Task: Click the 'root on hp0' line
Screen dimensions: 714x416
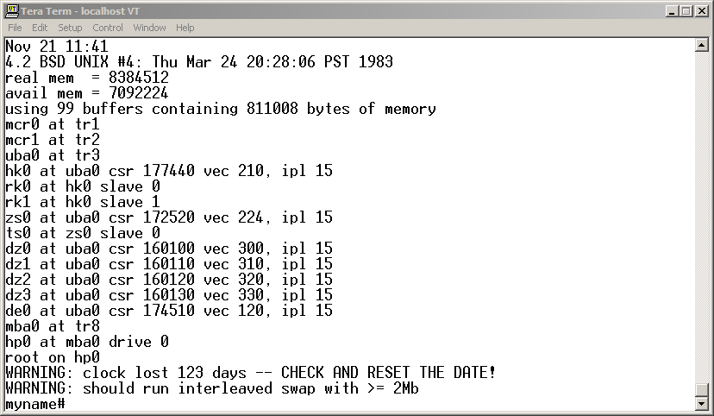Action: [53, 356]
